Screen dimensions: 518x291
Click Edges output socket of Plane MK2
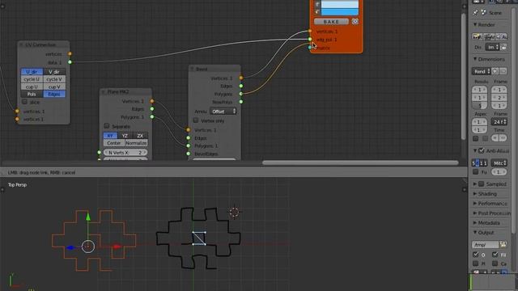click(x=152, y=108)
